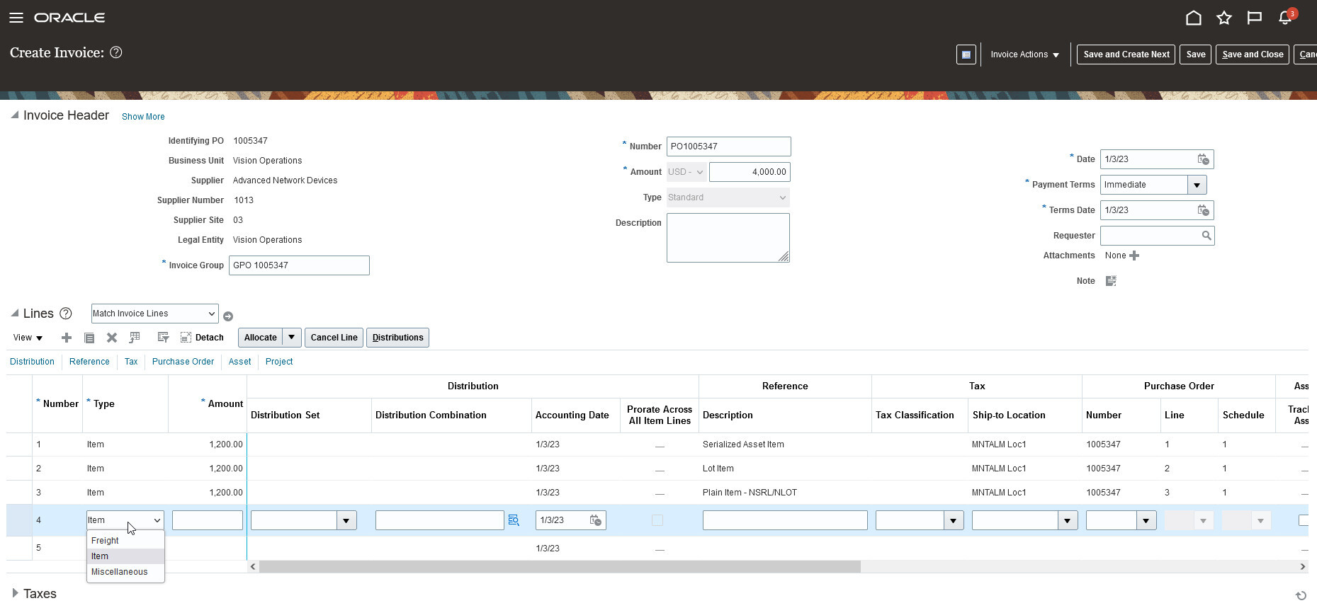Open the View menu in Lines toolbar
Image resolution: width=1317 pixels, height=608 pixels.
28,338
